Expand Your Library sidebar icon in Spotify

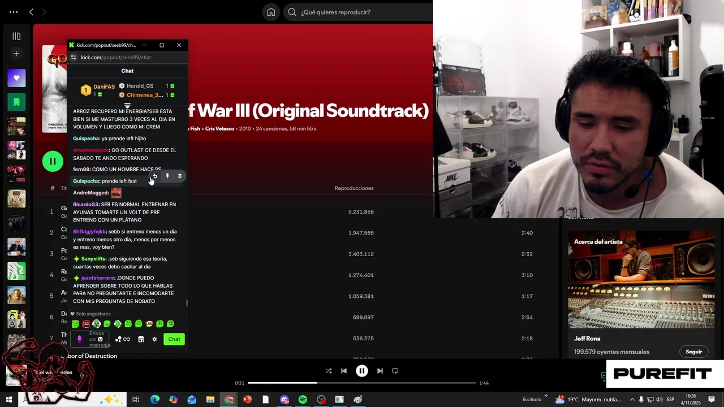tap(16, 36)
